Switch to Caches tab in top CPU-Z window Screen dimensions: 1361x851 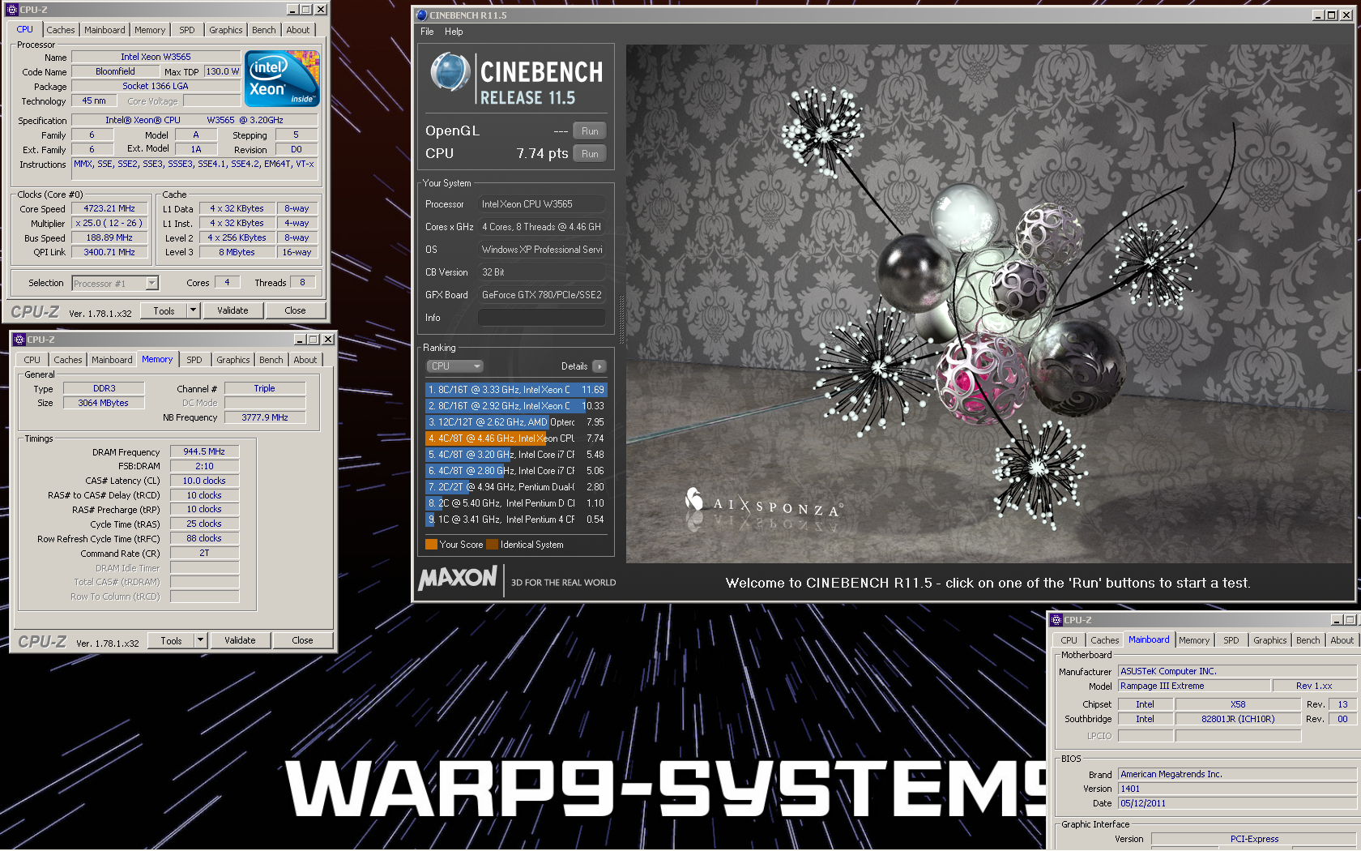(x=61, y=30)
